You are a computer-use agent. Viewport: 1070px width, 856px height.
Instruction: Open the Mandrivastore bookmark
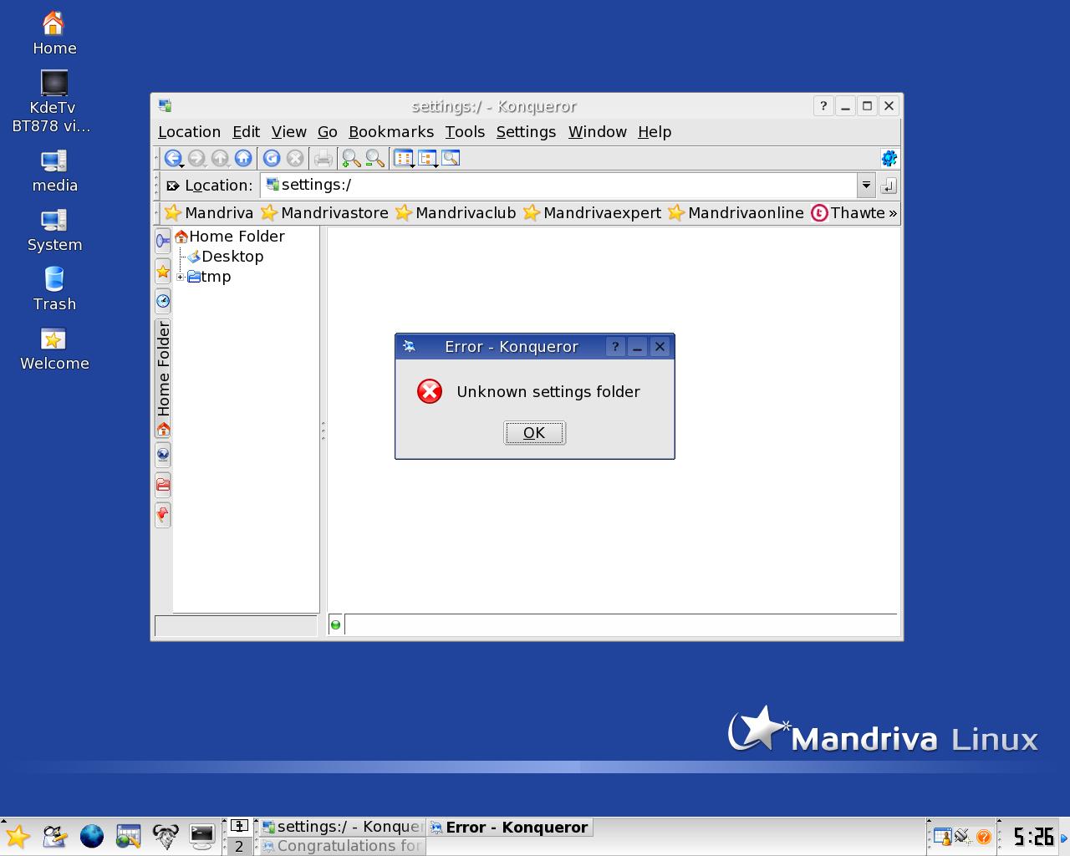(x=324, y=213)
